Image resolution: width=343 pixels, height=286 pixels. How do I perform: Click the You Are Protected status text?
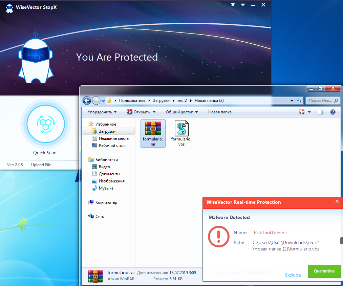coord(117,57)
